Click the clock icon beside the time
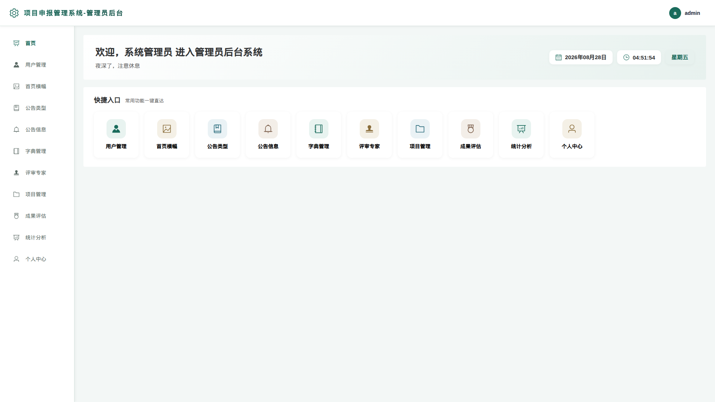This screenshot has height=402, width=715. tap(626, 57)
